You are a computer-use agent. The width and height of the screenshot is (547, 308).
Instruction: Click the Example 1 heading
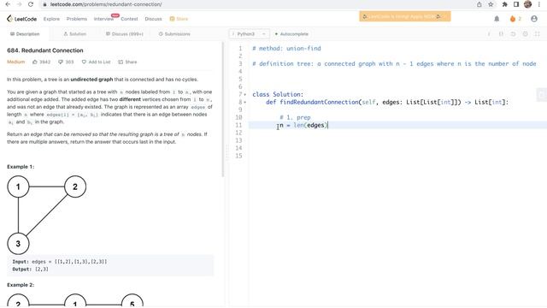tap(21, 167)
